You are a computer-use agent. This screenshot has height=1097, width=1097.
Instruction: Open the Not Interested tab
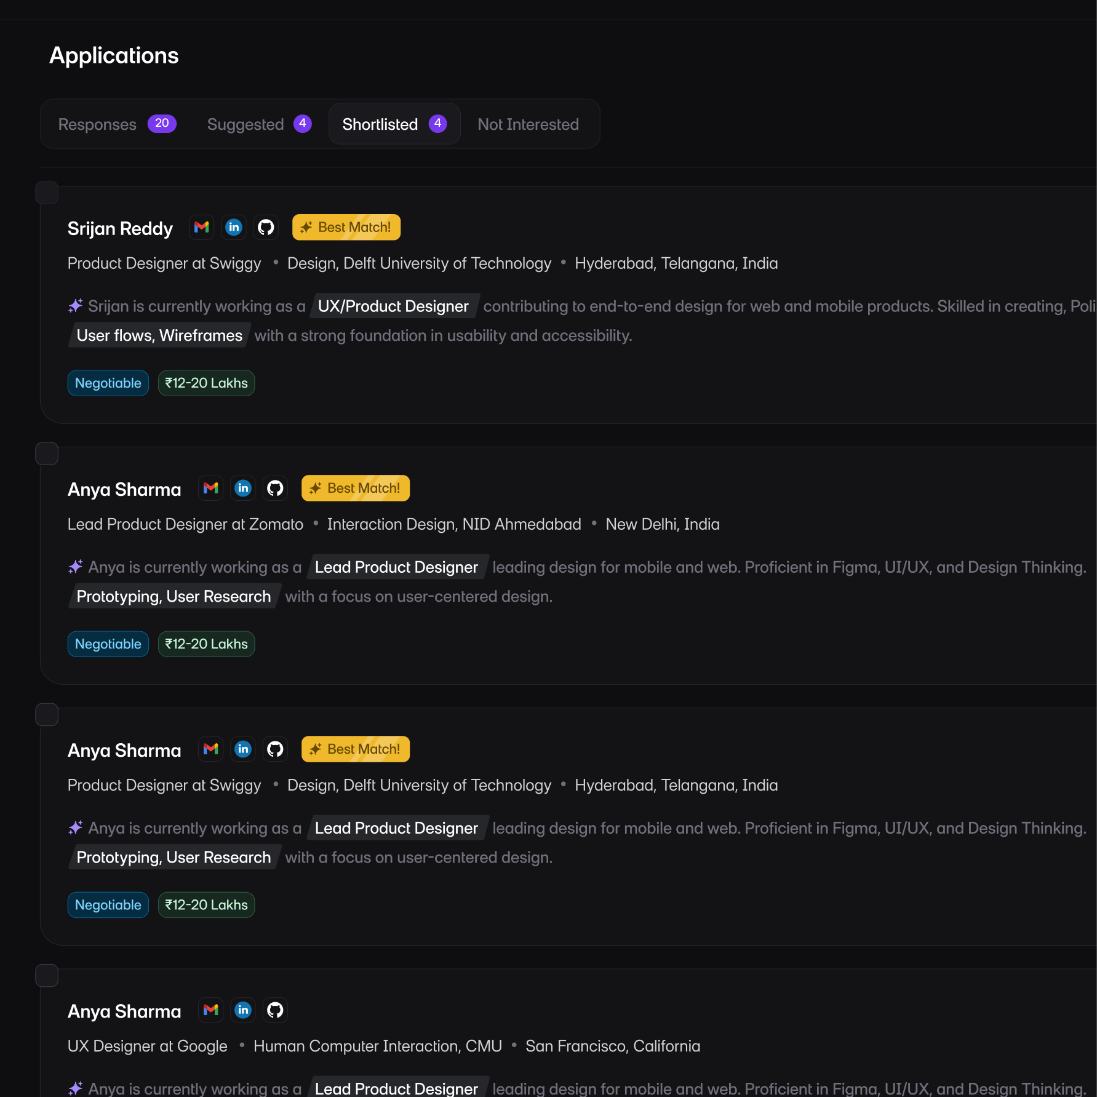point(527,124)
